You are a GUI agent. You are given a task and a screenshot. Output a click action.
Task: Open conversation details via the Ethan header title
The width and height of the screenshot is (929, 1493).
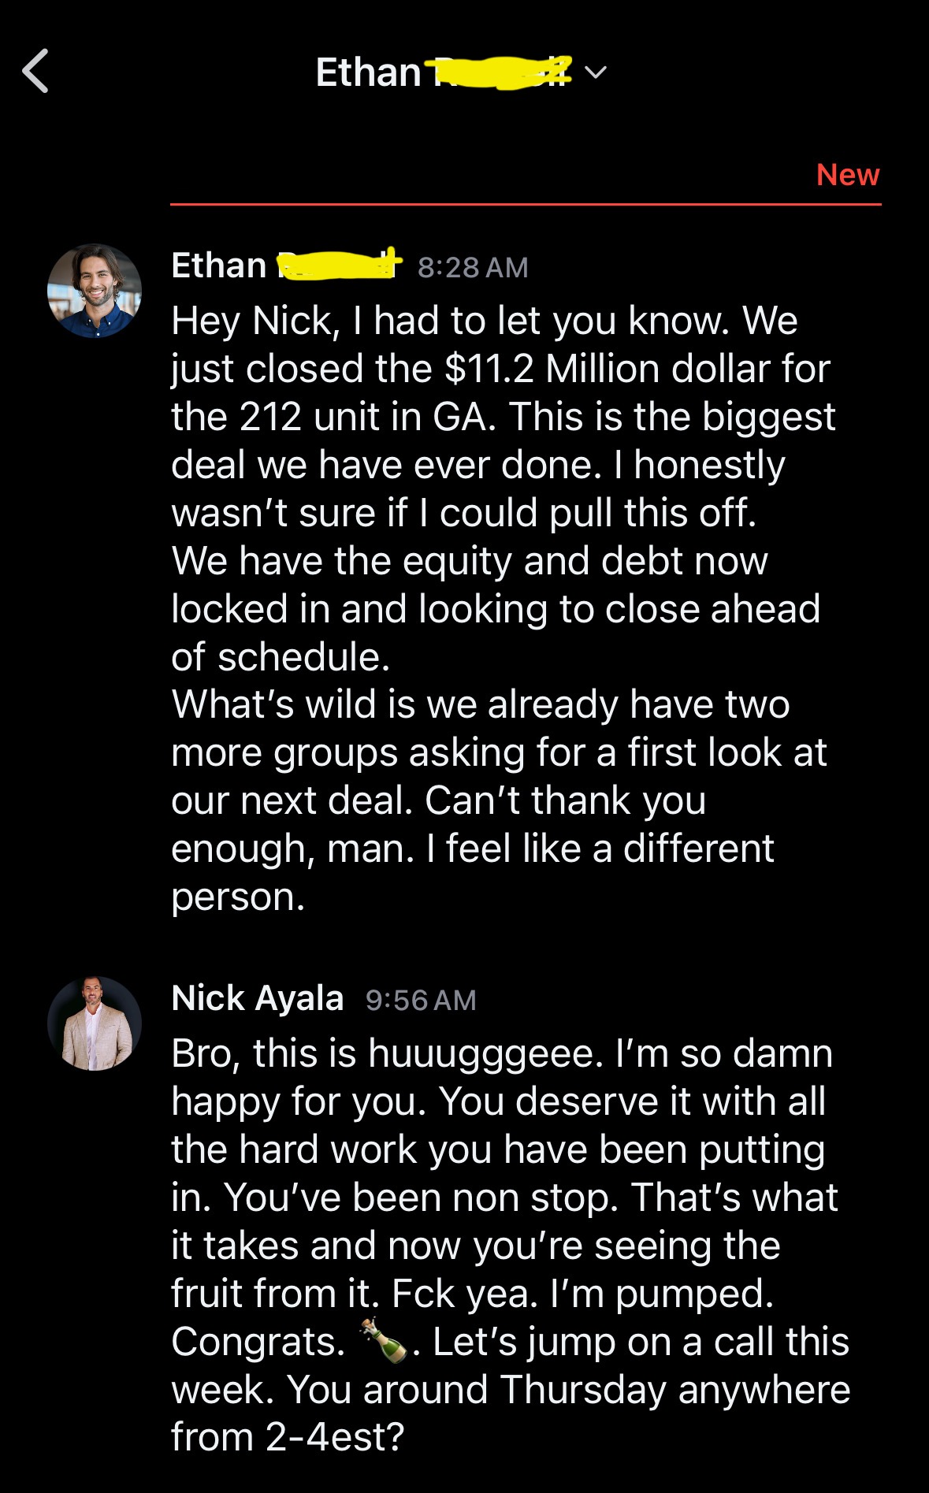point(444,72)
